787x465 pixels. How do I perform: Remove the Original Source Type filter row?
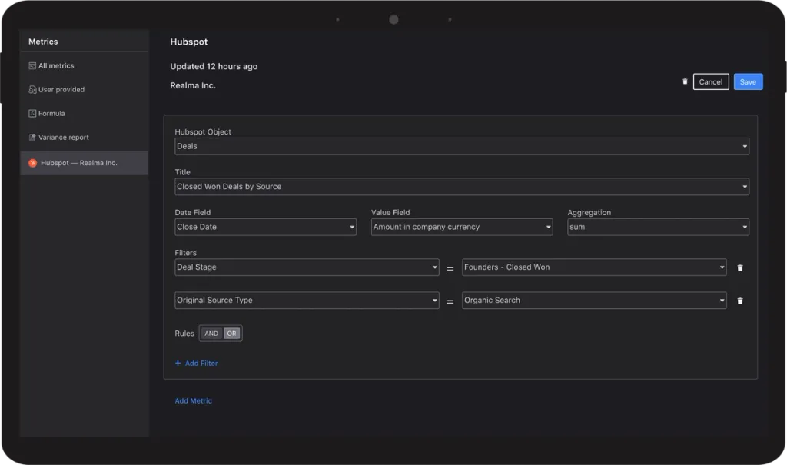(x=740, y=301)
